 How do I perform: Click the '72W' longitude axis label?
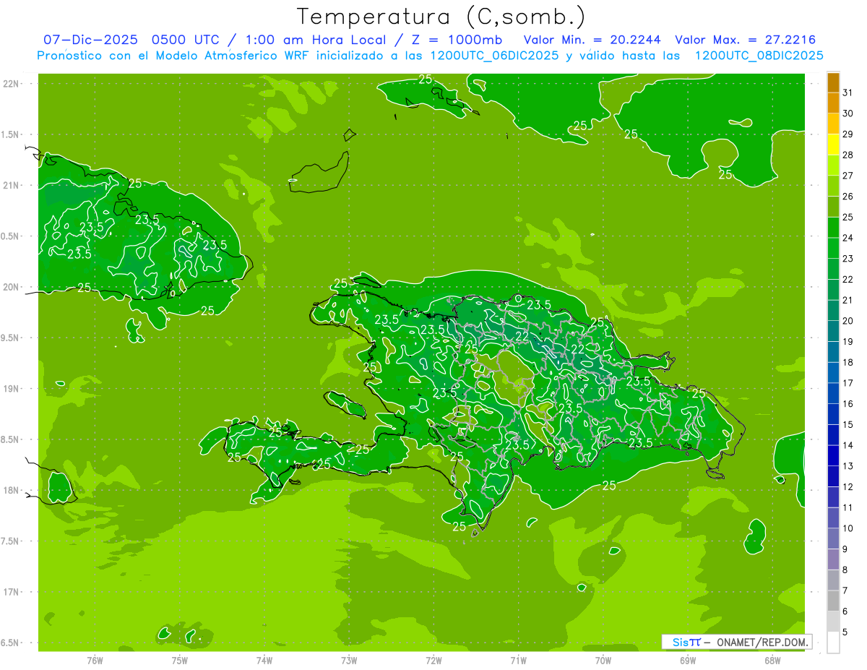[x=433, y=660]
